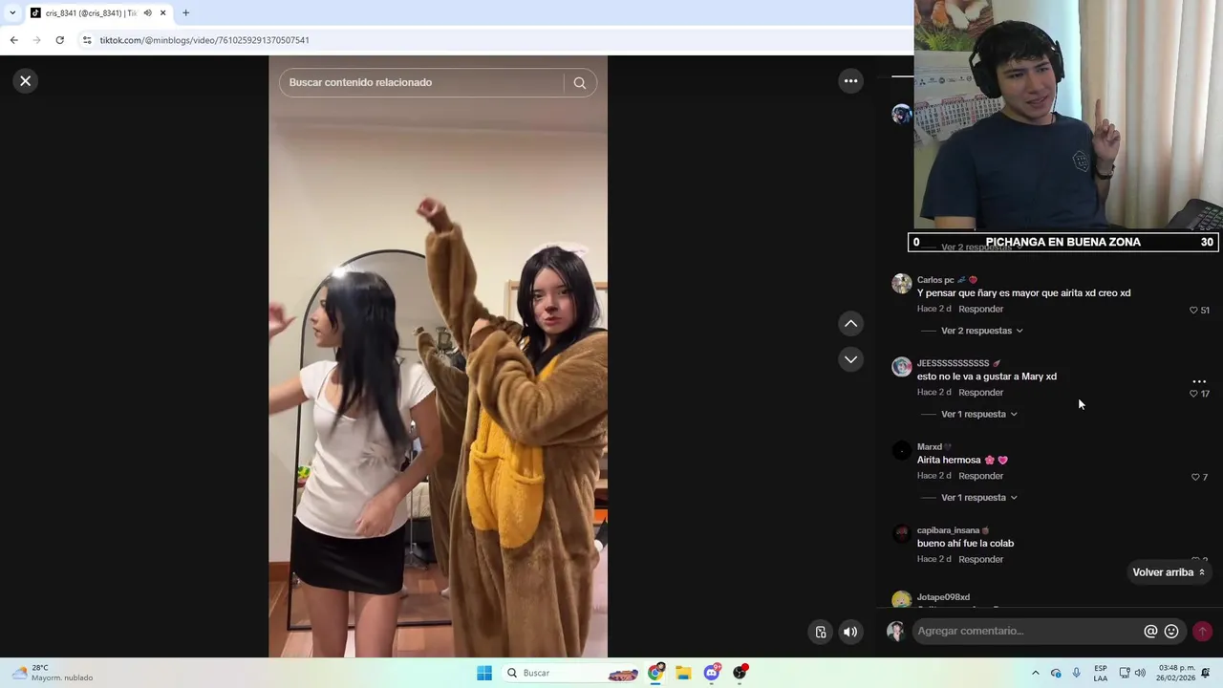The width and height of the screenshot is (1223, 688).
Task: Open File Explorer from the taskbar
Action: [x=683, y=673]
